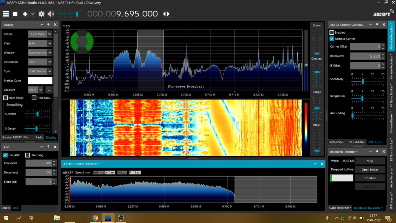Click the Stop playback square icon

(15, 14)
